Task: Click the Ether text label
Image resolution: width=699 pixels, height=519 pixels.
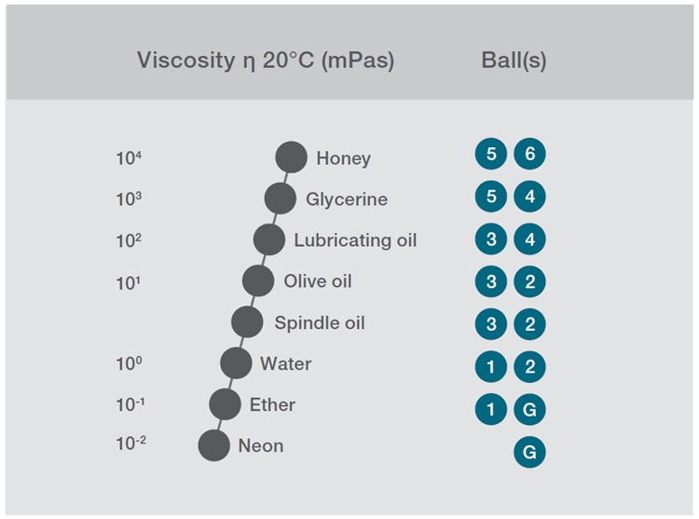Action: 272,404
